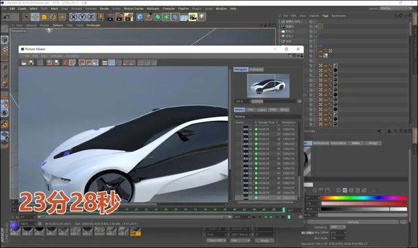418x248 pixels.
Task: Toggle the Z axis lock
Action: tap(91, 17)
